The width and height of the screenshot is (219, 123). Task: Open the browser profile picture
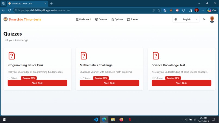(x=196, y=10)
